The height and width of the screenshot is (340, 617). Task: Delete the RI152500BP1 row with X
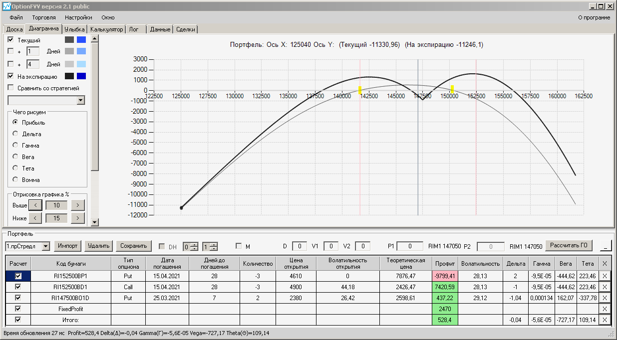pyautogui.click(x=605, y=276)
